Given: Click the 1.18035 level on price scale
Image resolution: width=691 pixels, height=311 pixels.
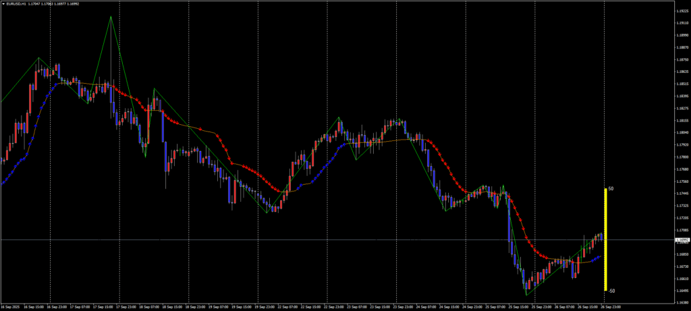Looking at the screenshot, I should point(682,132).
